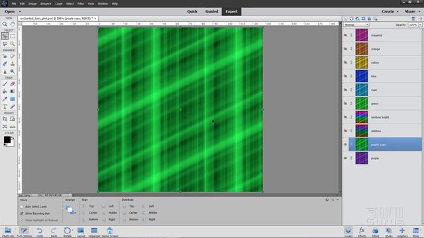Select the Zoom tool in View section
The image size is (424, 238).
tap(5, 24)
